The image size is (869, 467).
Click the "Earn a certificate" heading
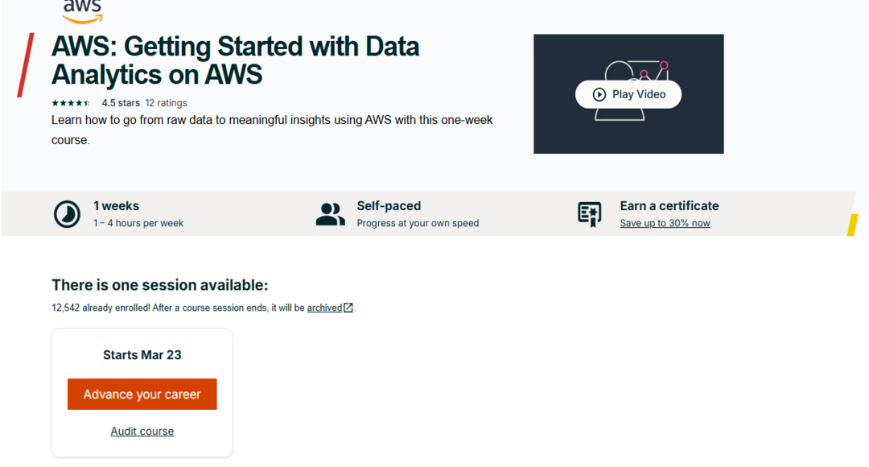[x=669, y=206]
